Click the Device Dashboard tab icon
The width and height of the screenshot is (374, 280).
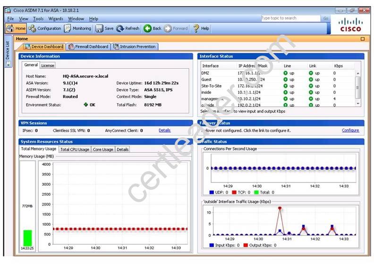[x=27, y=46]
